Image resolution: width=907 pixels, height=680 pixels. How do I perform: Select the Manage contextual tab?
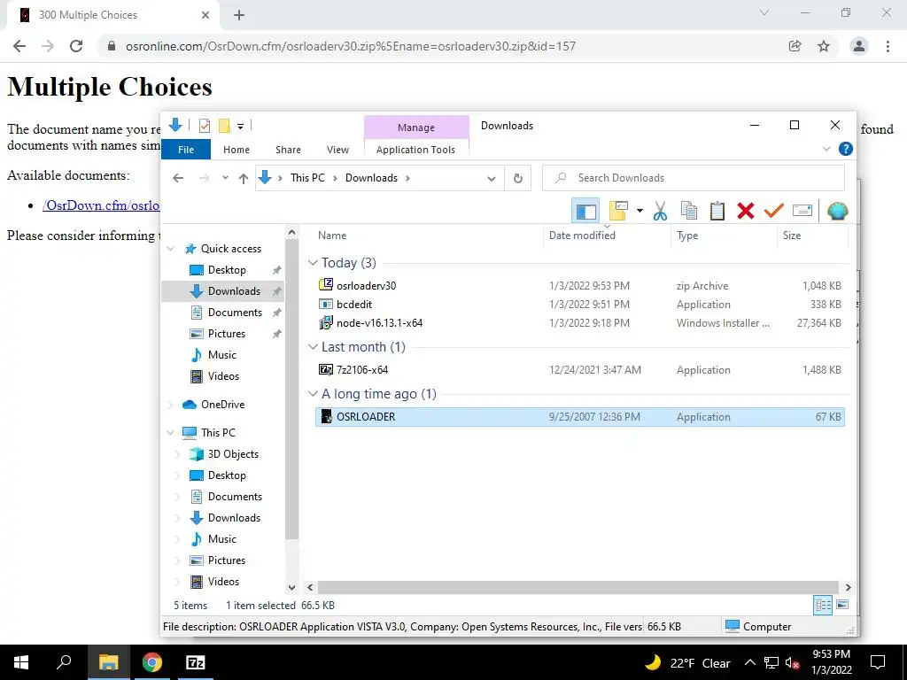click(416, 127)
